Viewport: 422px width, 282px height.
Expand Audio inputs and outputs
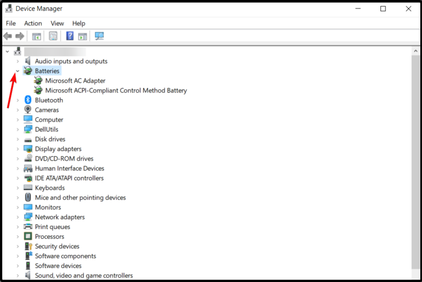point(18,61)
